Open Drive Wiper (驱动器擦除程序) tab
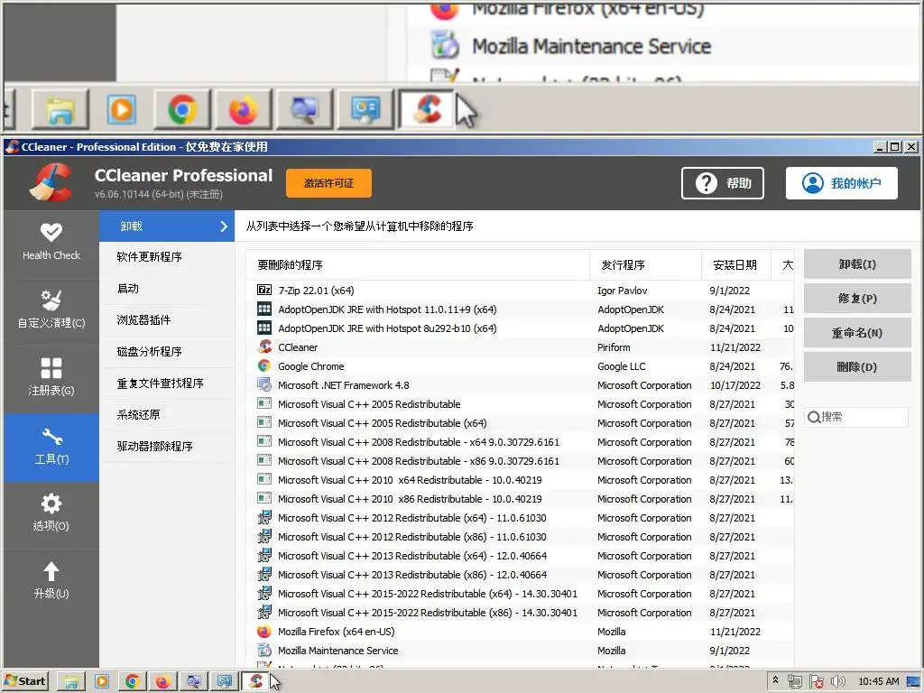Image resolution: width=924 pixels, height=693 pixels. [167, 446]
